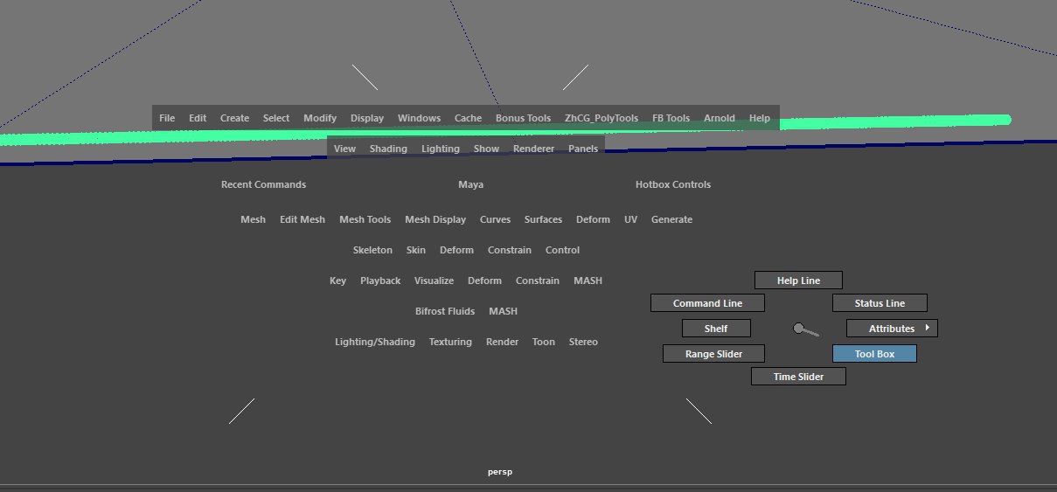This screenshot has width=1057, height=492.
Task: Open the Show panel menu
Action: (486, 149)
